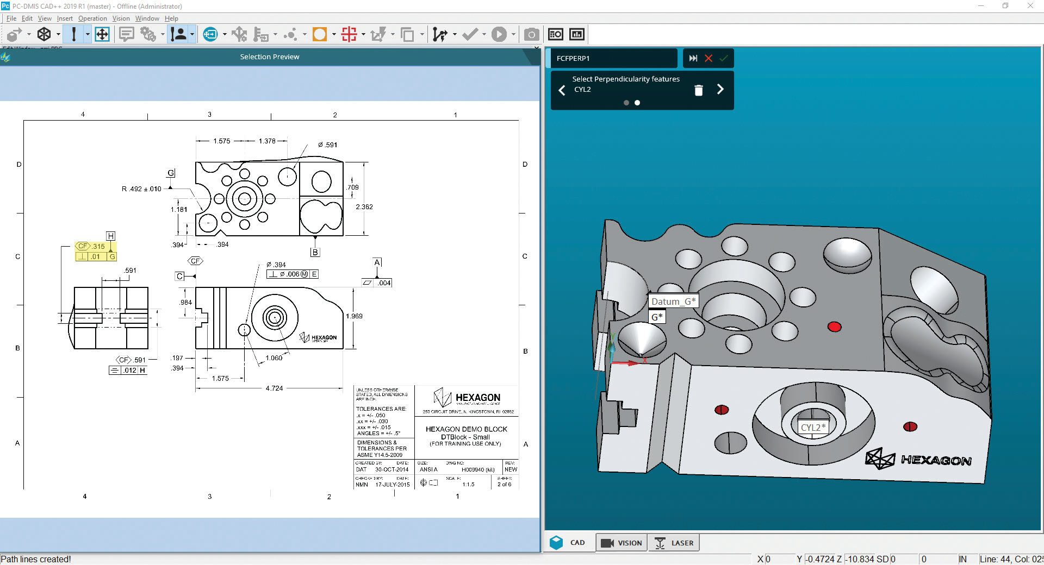Click the comment annotation icon
Image resolution: width=1044 pixels, height=565 pixels.
tap(126, 34)
